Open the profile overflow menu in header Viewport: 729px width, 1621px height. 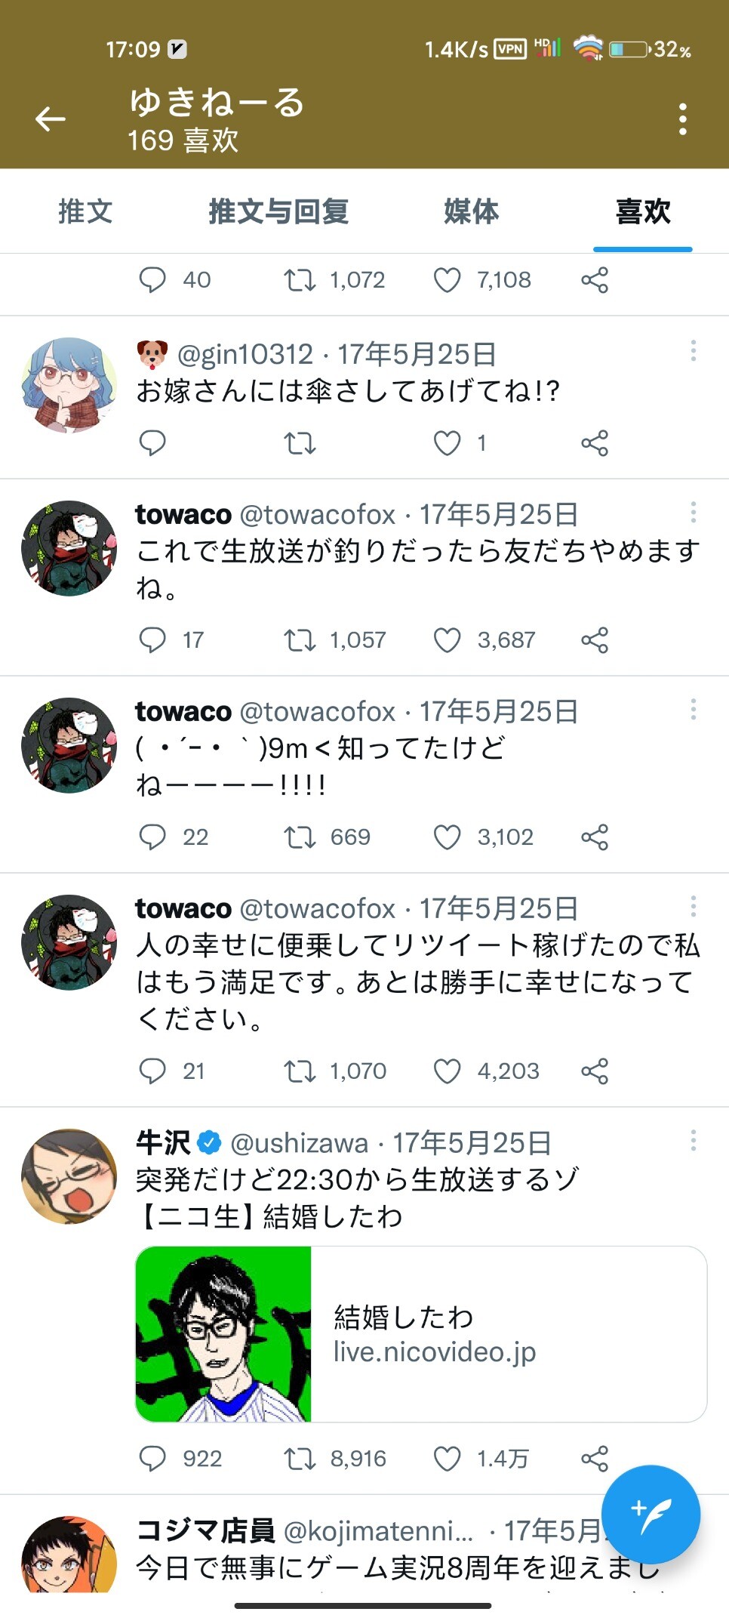[x=682, y=119]
